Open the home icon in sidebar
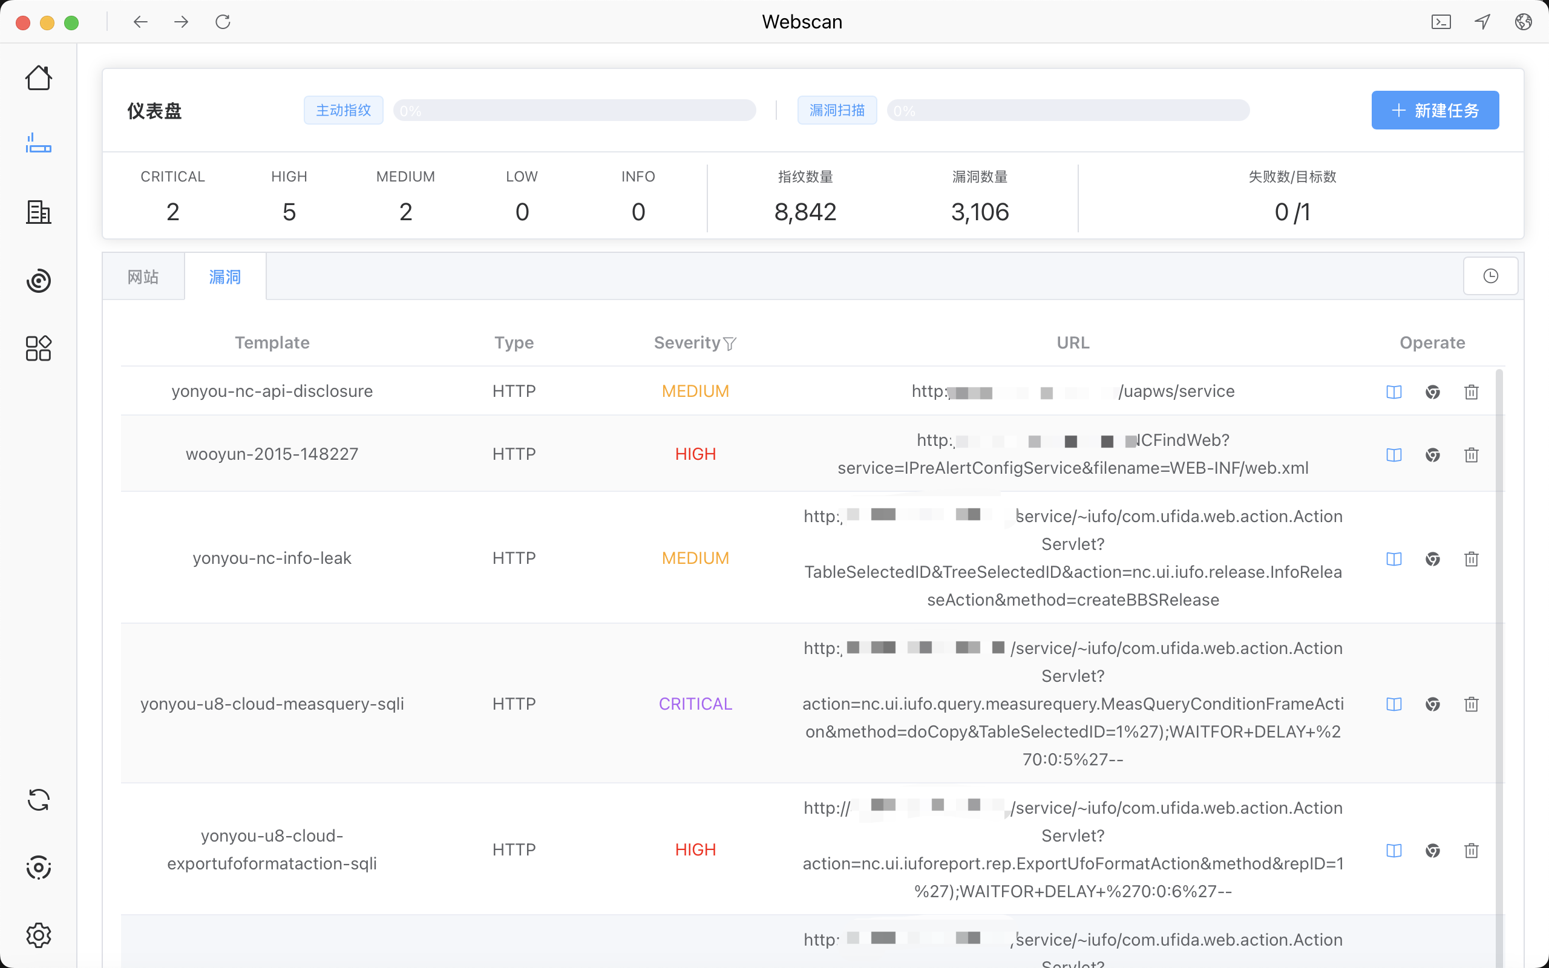1549x968 pixels. click(38, 78)
